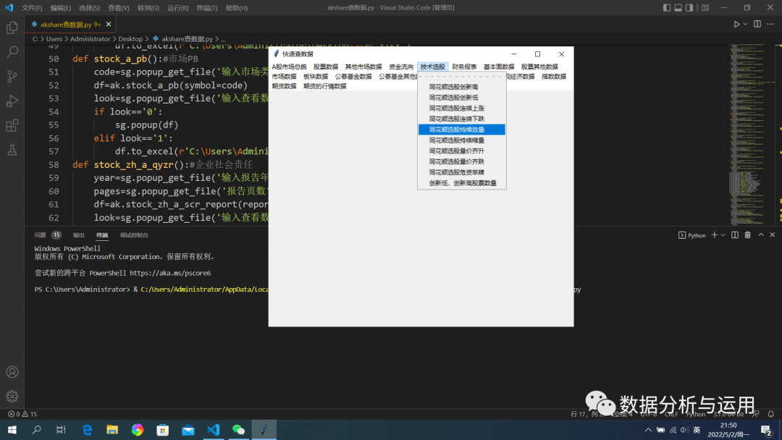This screenshot has height=440, width=782.
Task: Open 财务报表 menu in 快速查数据 window
Action: pos(464,67)
